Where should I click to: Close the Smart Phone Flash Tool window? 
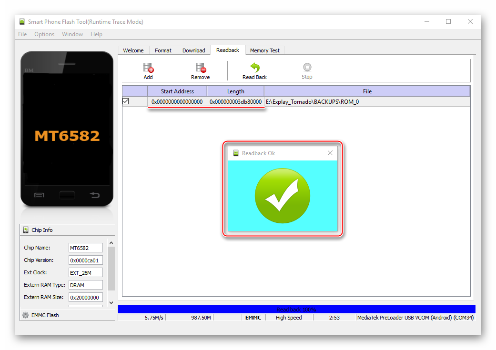[x=470, y=21]
